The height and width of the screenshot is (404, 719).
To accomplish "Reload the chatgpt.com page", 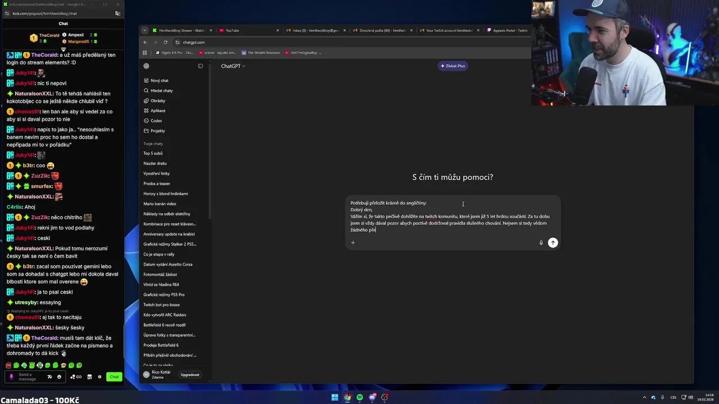I will click(x=165, y=42).
